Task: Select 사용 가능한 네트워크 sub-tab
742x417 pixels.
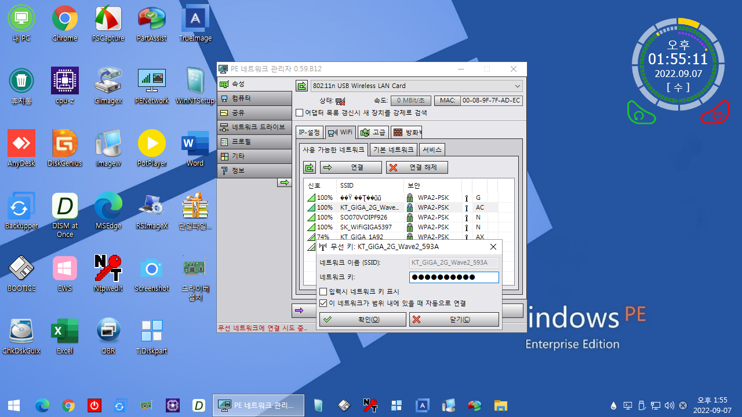Action: [334, 149]
